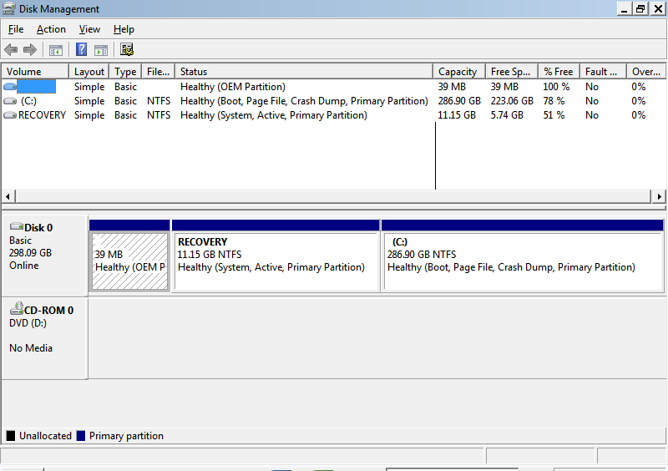Click 'Healthy (OEM Partition)' status cell
668x471 pixels.
point(233,87)
